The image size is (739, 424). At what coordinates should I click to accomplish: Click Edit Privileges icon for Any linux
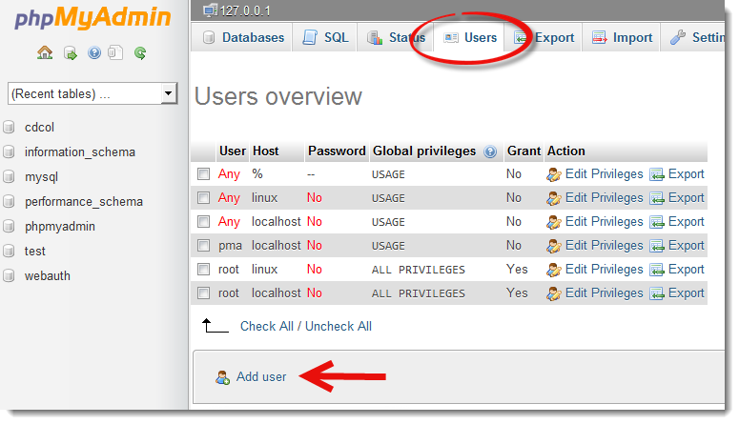[x=554, y=198]
